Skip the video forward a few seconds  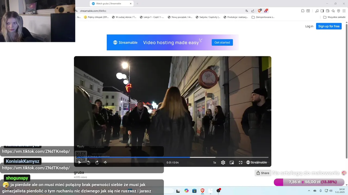point(97,162)
